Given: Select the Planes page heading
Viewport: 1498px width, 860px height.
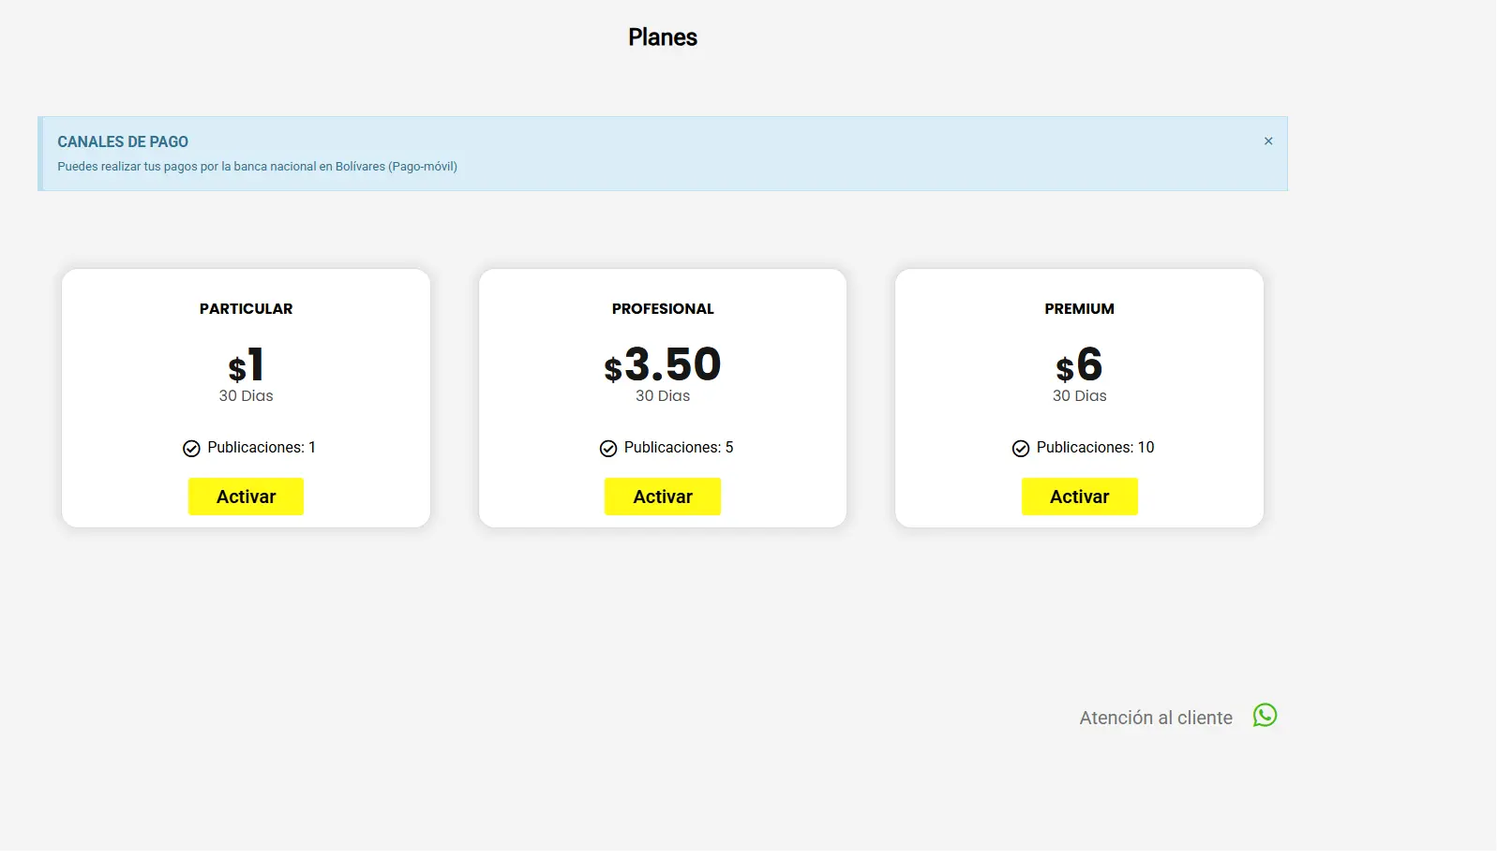Looking at the screenshot, I should pos(663,37).
